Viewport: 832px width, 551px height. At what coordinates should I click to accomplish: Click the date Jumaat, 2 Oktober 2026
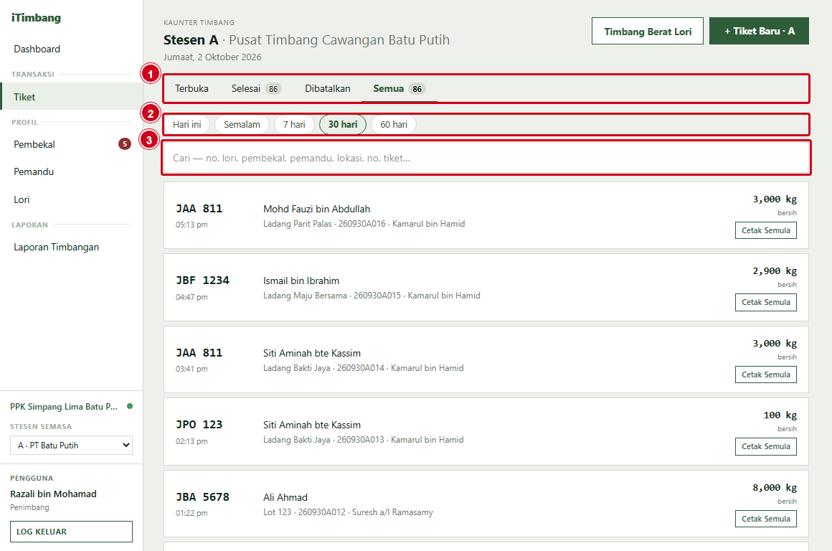click(x=212, y=57)
